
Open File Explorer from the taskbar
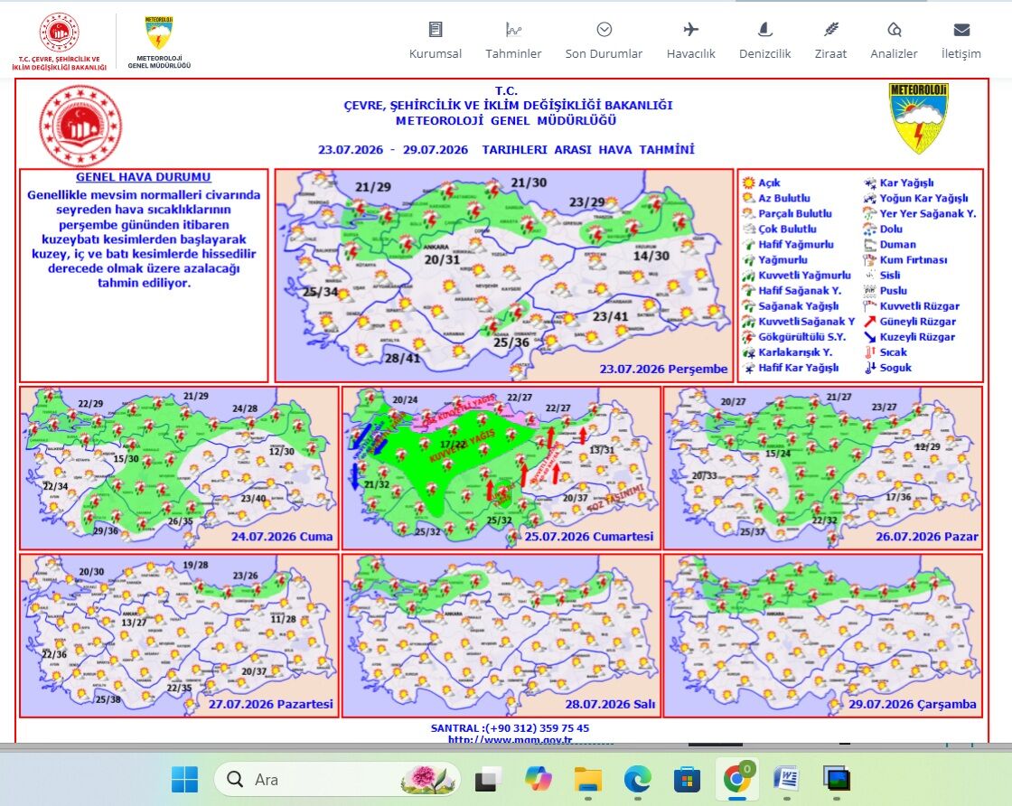click(x=588, y=780)
